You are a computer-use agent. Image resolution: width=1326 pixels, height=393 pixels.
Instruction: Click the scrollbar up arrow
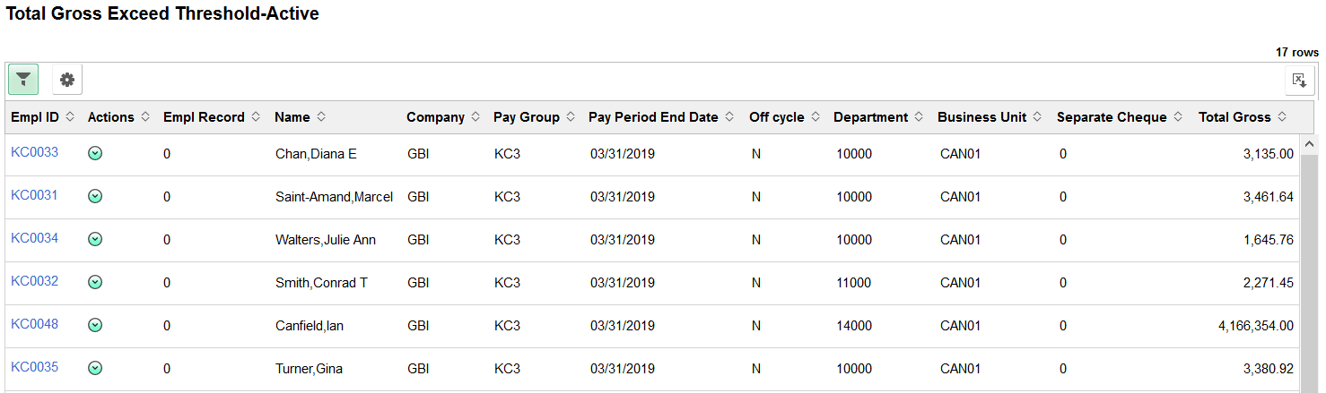1308,143
